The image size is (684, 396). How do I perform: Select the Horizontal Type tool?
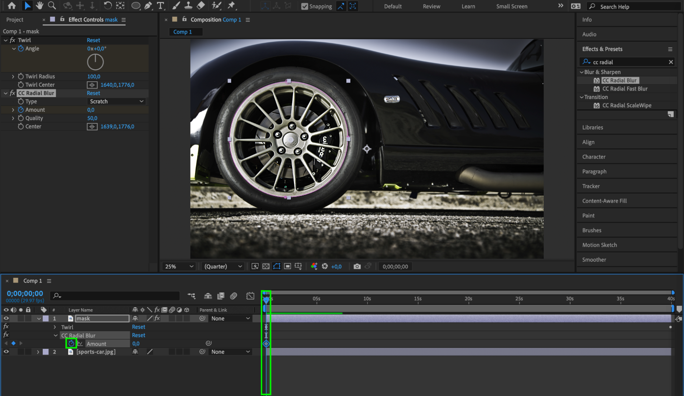tap(160, 5)
